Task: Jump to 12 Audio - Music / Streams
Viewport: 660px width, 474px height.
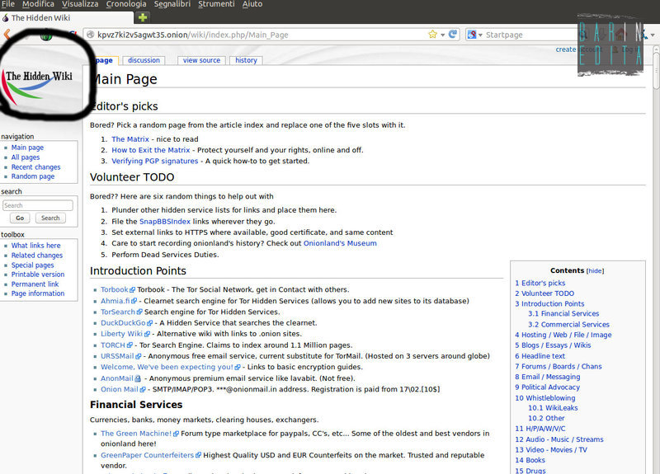Action: click(559, 439)
